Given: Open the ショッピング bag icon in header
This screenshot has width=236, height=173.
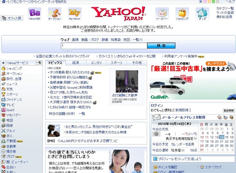Looking at the screenshot, I should (182, 13).
